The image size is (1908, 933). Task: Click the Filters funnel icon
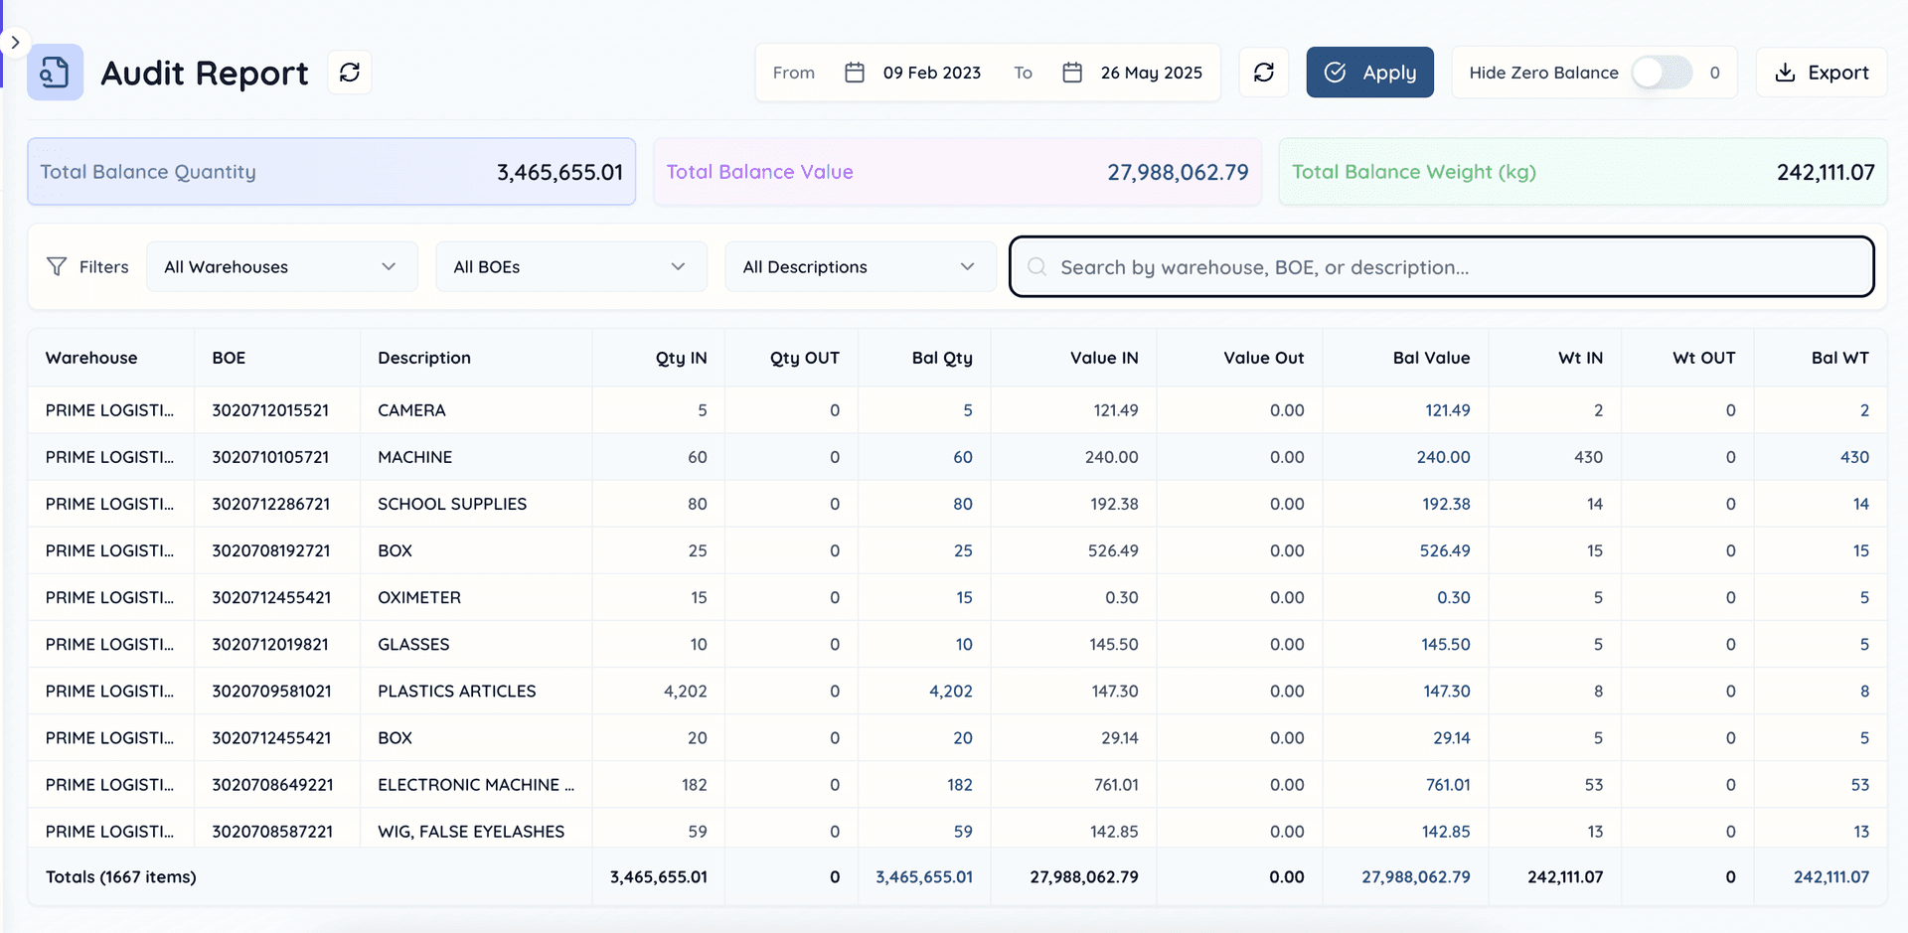point(57,267)
